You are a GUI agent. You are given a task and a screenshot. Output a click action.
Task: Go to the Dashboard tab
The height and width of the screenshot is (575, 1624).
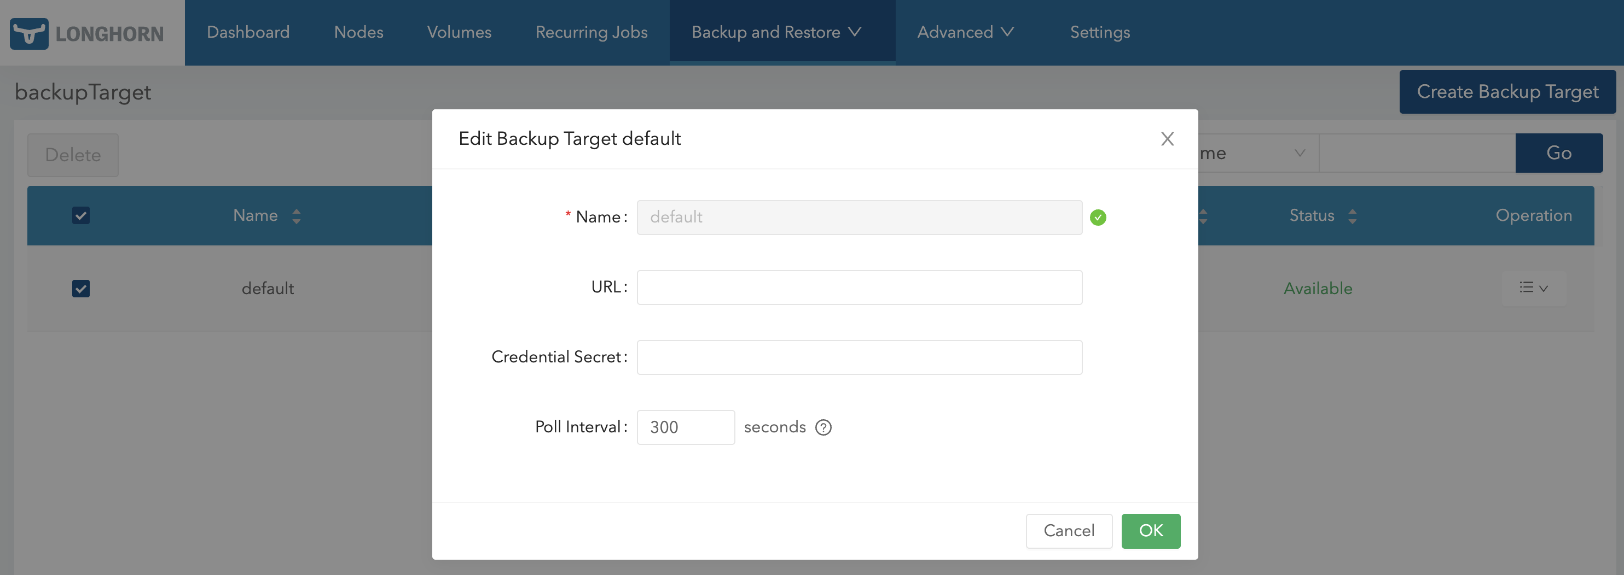248,32
